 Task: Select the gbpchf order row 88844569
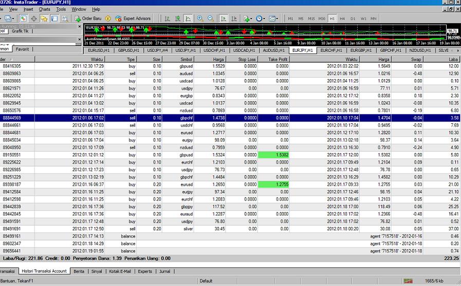[x=230, y=118]
